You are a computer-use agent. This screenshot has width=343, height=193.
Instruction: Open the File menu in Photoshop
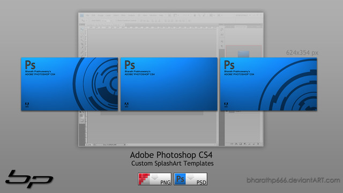[x=87, y=16]
